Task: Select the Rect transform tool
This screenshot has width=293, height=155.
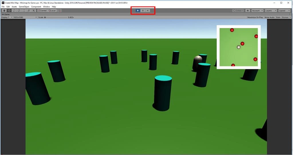Action: [x=24, y=11]
